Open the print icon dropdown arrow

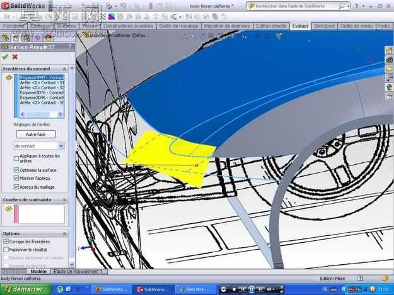click(115, 6)
